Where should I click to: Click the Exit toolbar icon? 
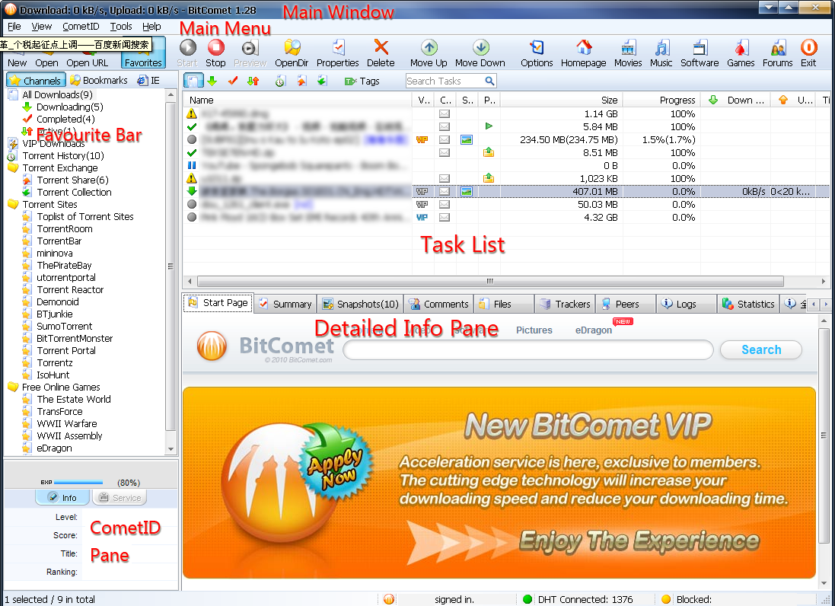pyautogui.click(x=808, y=47)
